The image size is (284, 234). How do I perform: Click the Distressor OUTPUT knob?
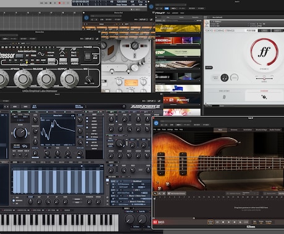pos(69,79)
